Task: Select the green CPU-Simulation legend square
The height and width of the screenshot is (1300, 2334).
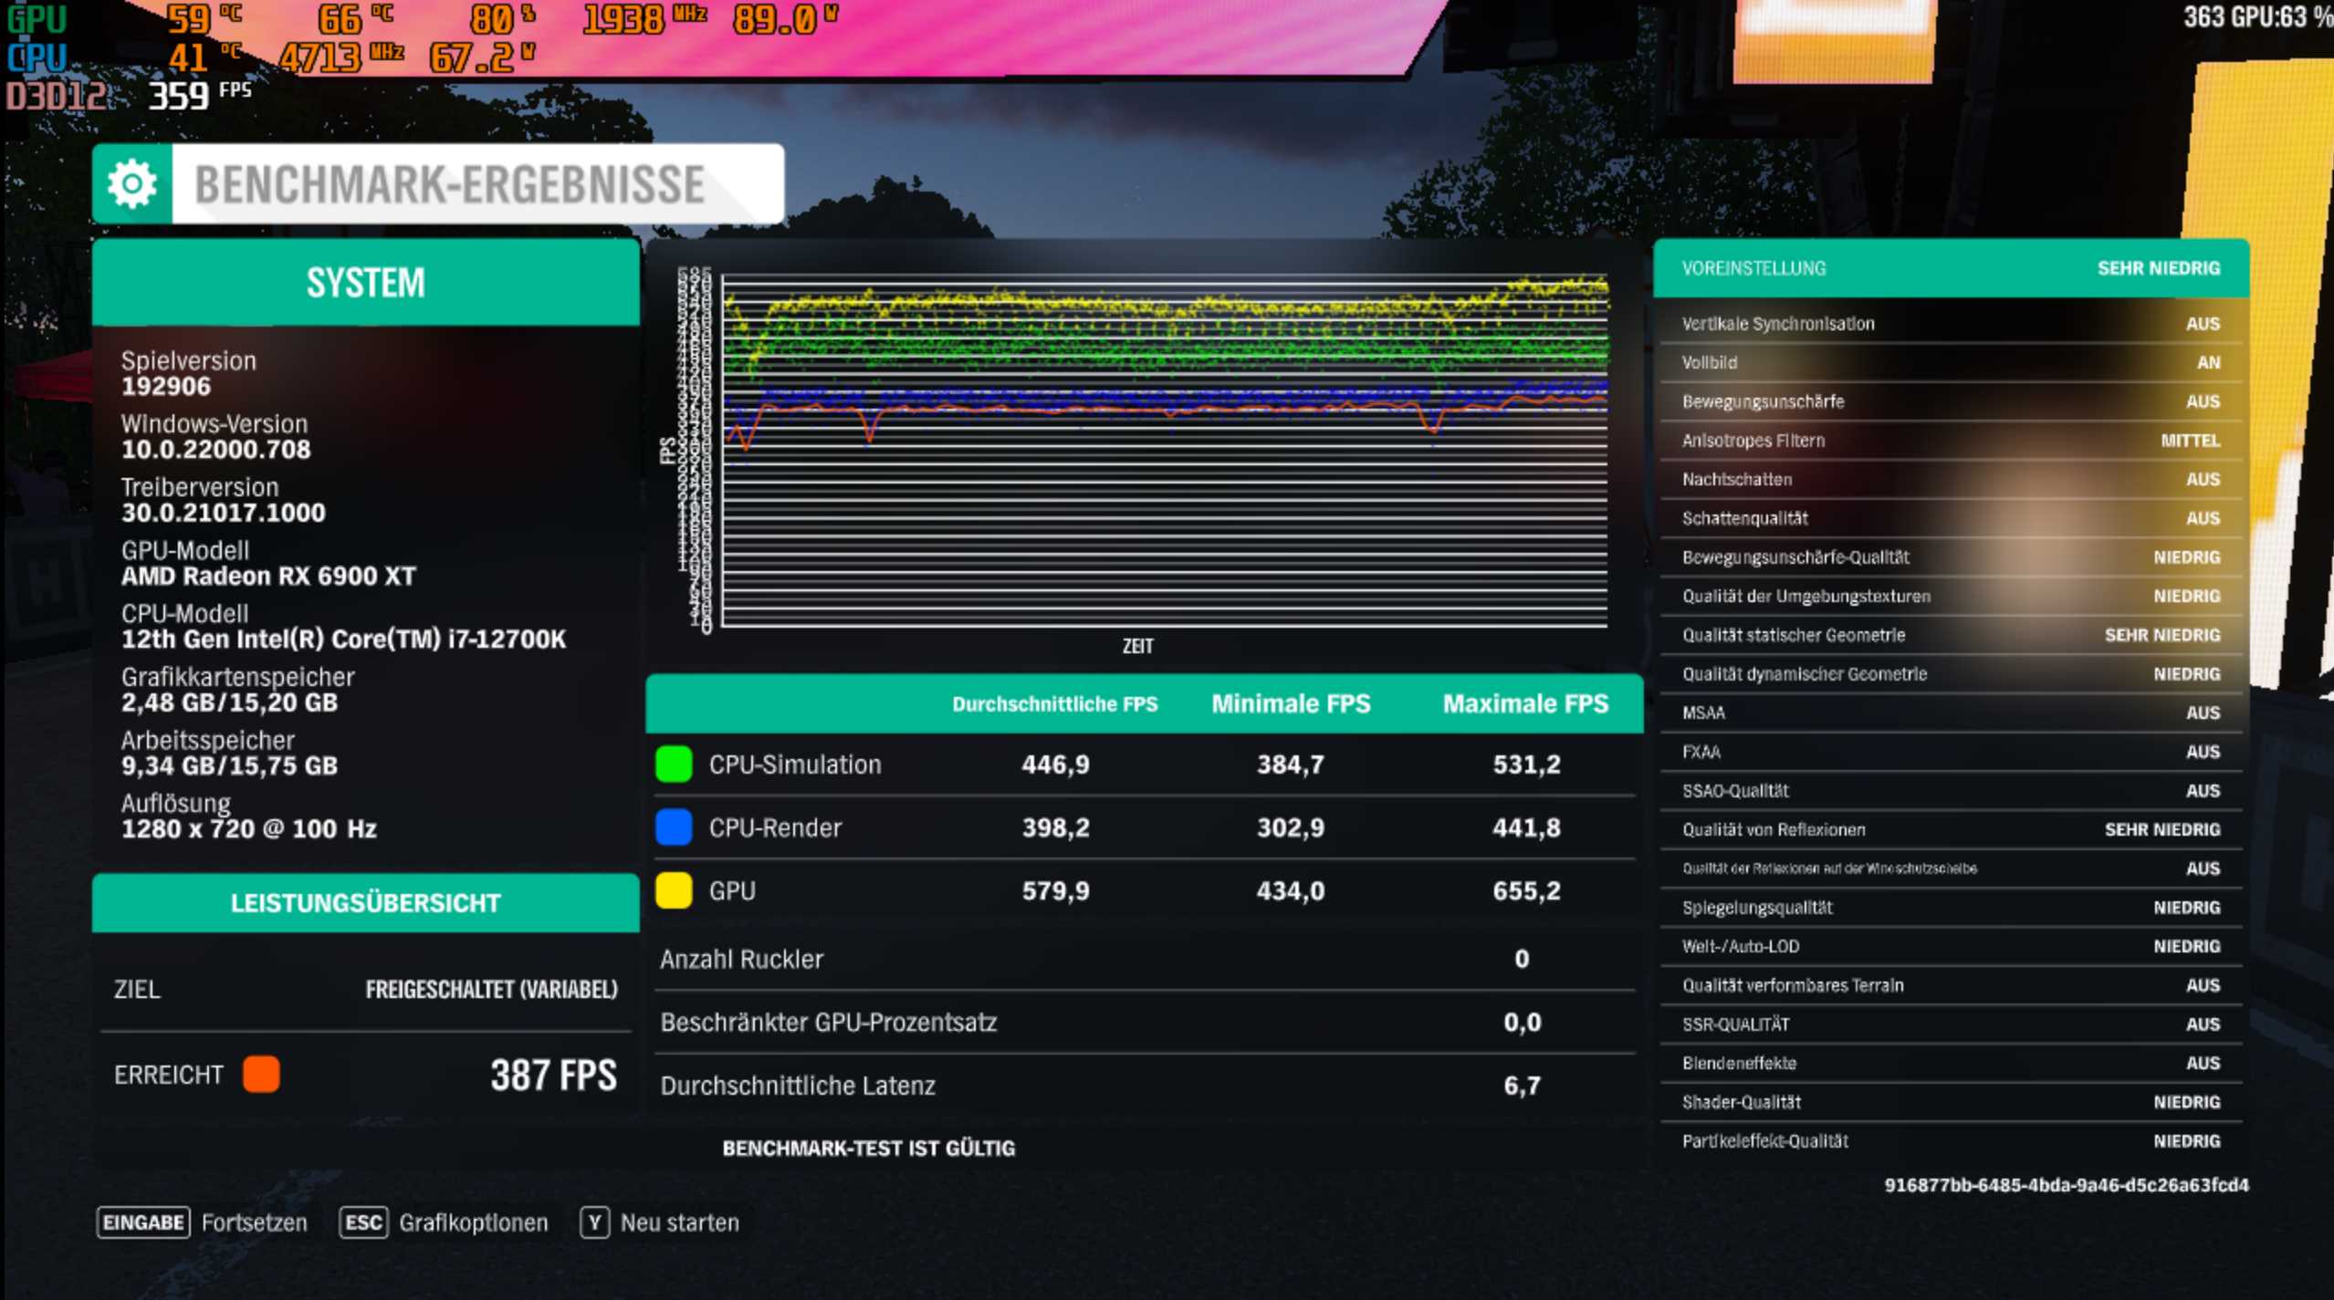Action: click(673, 764)
